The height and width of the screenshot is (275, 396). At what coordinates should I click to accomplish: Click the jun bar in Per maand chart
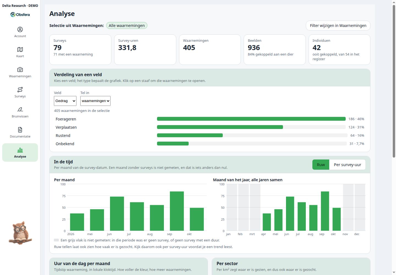117,214
